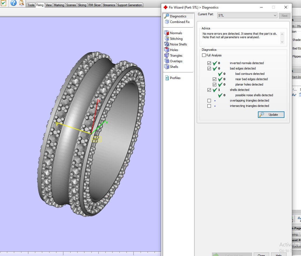Screen dimensions: 301x256
Task: Click the Close button in Fix Wizard
Action: coord(261,255)
